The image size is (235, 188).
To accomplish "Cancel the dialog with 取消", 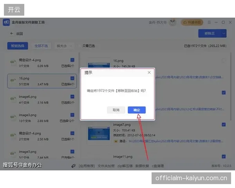I will tap(116, 110).
